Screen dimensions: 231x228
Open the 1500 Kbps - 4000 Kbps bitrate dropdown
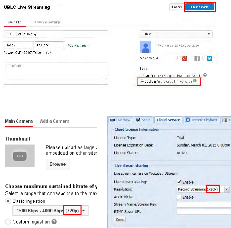coord(50,211)
